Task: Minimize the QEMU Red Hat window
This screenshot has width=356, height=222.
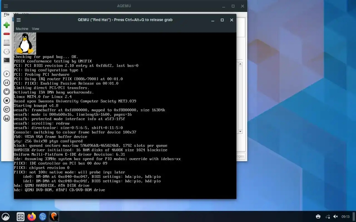Action: click(213, 20)
